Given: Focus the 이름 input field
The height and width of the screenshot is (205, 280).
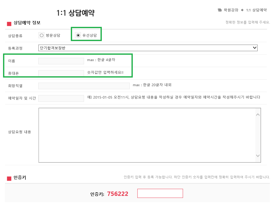Looking at the screenshot, I should click(x=61, y=61).
